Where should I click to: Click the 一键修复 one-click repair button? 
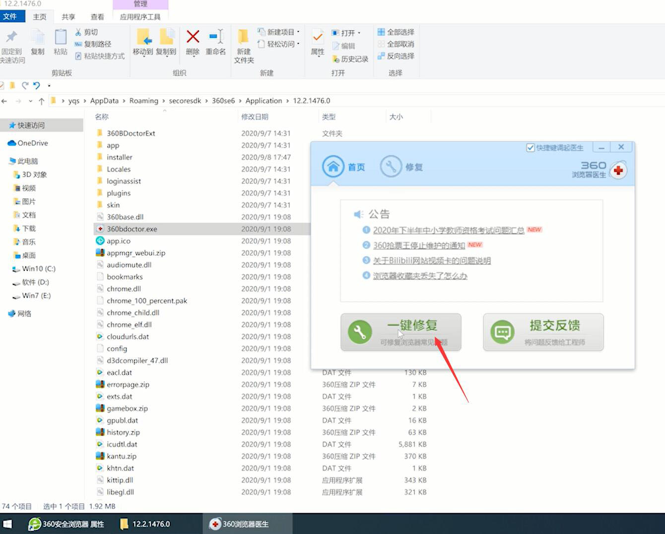click(400, 332)
